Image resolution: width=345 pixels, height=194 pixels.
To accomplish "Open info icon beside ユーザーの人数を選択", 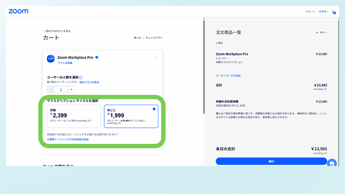I will click(x=81, y=78).
